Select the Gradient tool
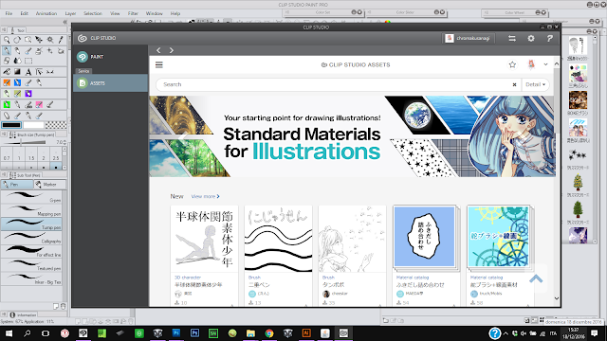The height and width of the screenshot is (341, 607). coord(17,72)
